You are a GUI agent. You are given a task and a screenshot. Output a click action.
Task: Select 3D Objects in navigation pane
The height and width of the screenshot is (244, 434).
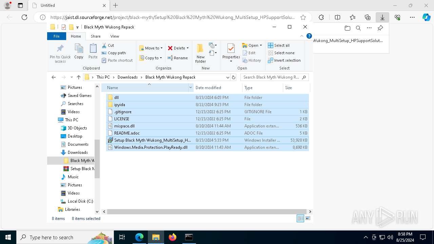(x=77, y=128)
